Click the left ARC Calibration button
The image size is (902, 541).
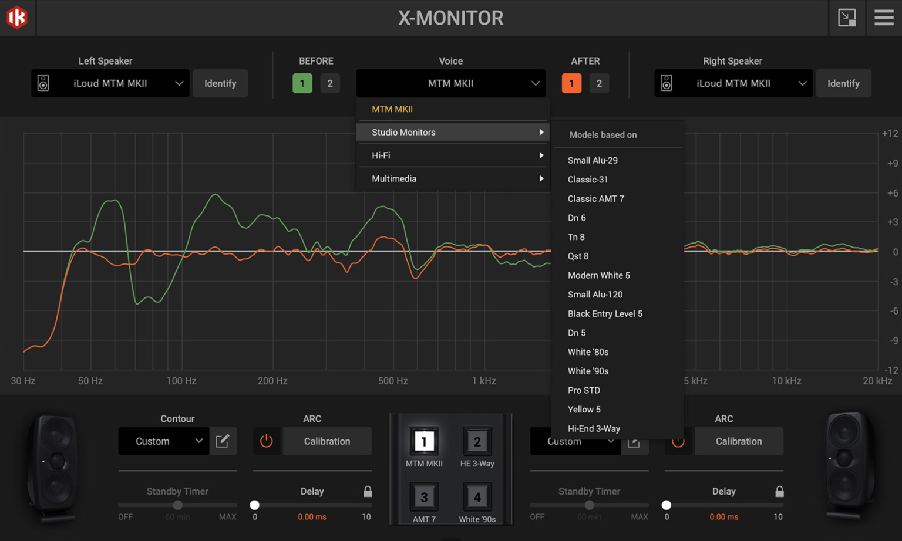pos(327,441)
